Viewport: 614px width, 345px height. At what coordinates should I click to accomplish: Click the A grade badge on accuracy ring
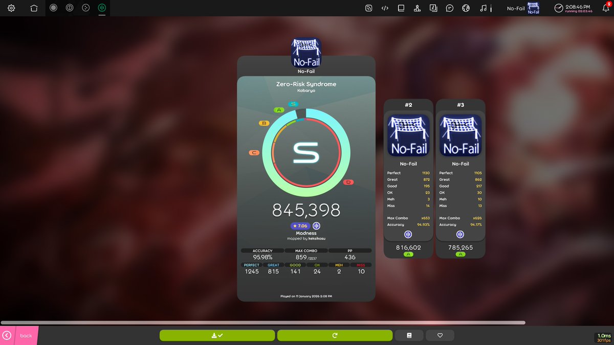[x=279, y=110]
